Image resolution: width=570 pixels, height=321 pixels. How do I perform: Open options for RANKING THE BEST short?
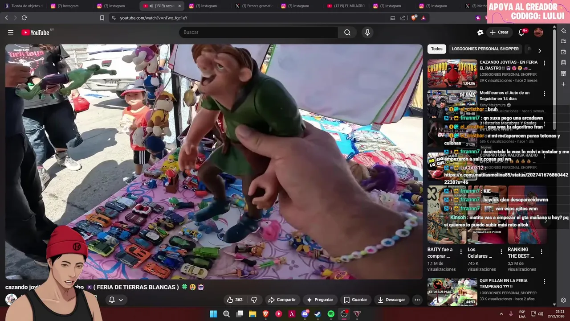541,252
